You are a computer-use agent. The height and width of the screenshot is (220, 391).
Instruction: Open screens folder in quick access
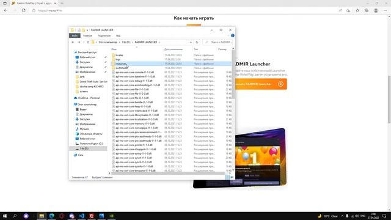84,92
